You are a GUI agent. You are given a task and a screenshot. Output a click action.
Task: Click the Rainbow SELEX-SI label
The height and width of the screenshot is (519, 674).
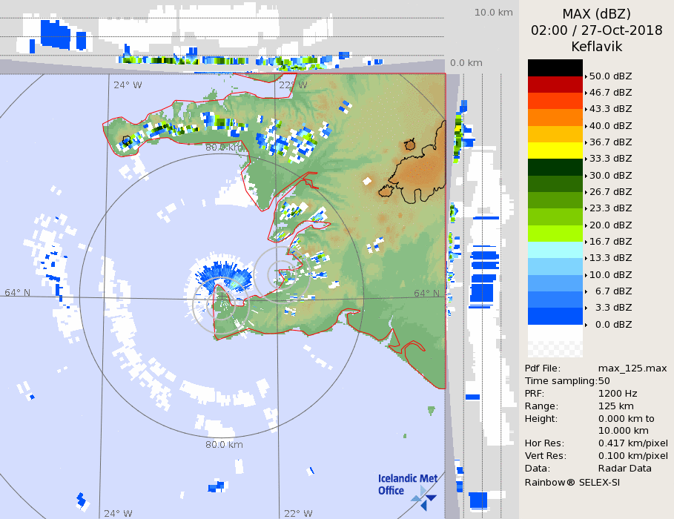click(x=572, y=482)
